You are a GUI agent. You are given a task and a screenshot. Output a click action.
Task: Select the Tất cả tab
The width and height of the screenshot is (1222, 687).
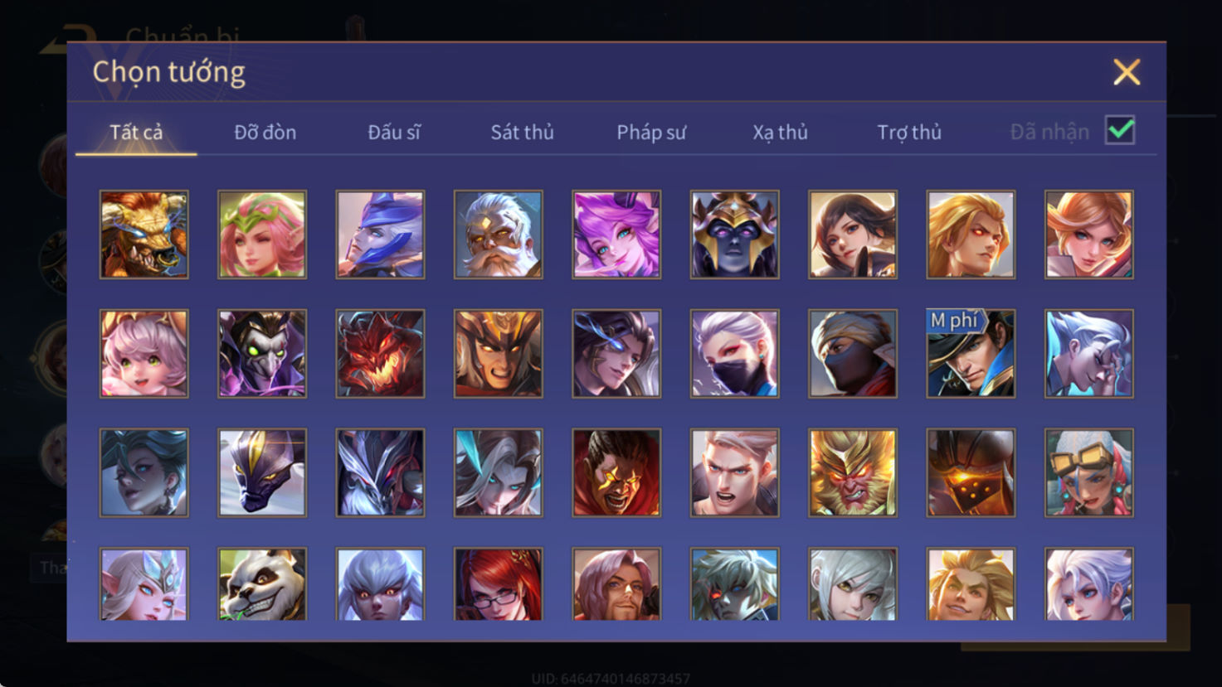coord(136,133)
